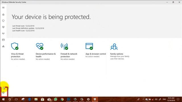182x102 pixels.
Task: Open Microsoft Store from taskbar
Action: (x=42, y=99)
